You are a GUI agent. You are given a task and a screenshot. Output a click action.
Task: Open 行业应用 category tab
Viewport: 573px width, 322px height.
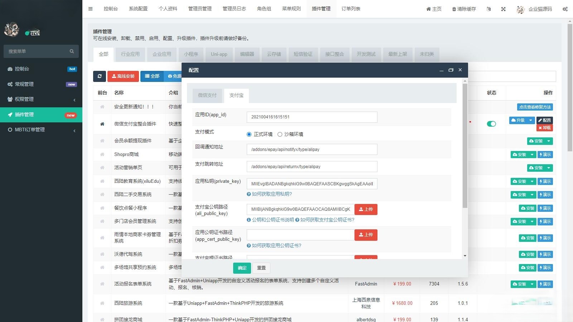(130, 54)
